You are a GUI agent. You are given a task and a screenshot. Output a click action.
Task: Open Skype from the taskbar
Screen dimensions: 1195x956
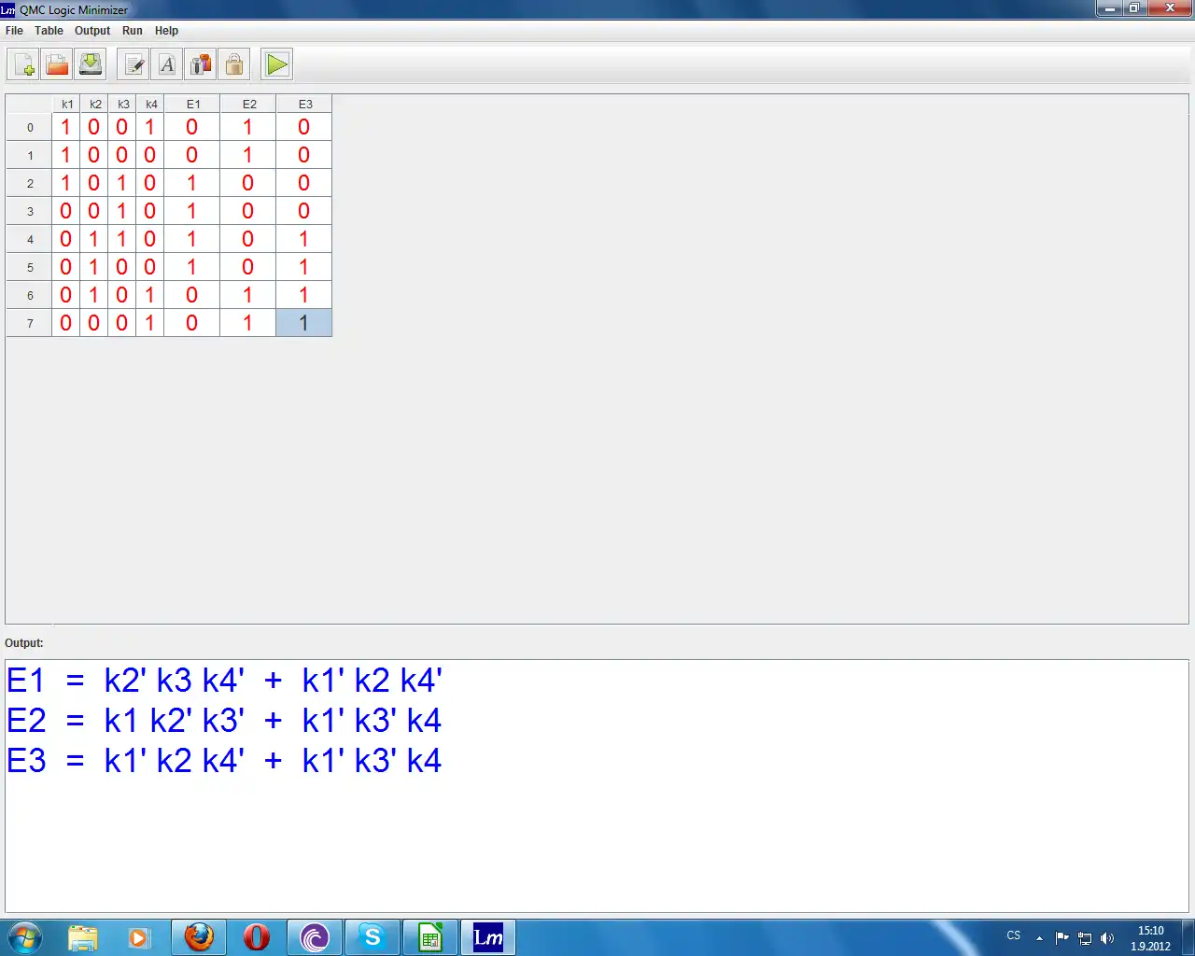373,937
